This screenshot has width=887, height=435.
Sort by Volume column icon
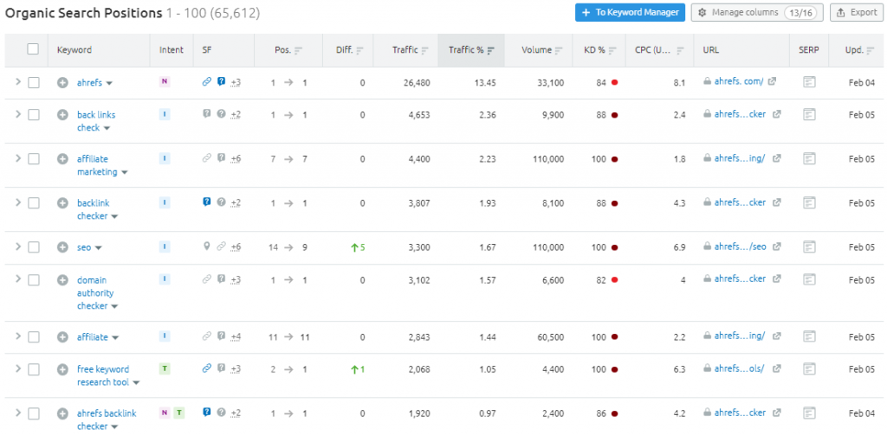click(x=559, y=50)
